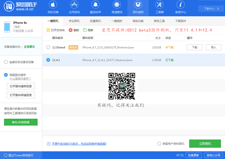This screenshot has width=225, height=159.
Task: Open the 不想升级当前iOS版本 hint link
Action: point(79,144)
